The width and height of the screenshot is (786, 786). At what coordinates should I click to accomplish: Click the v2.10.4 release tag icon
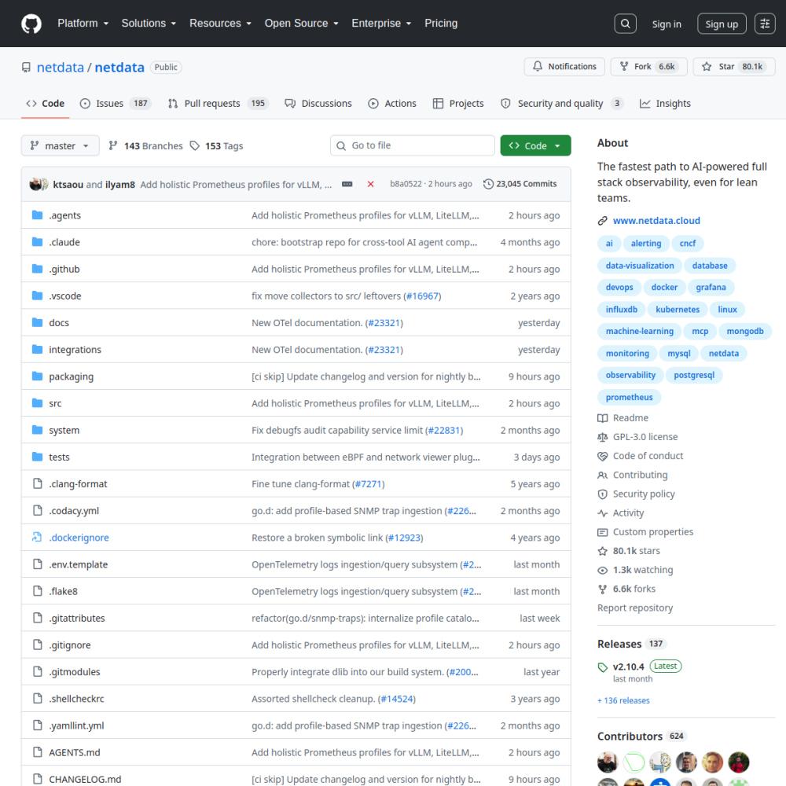point(603,667)
